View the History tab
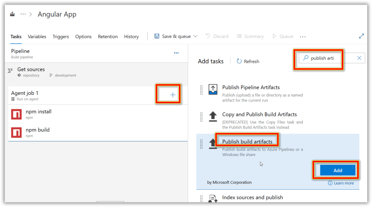The height and width of the screenshot is (207, 372). click(x=131, y=36)
